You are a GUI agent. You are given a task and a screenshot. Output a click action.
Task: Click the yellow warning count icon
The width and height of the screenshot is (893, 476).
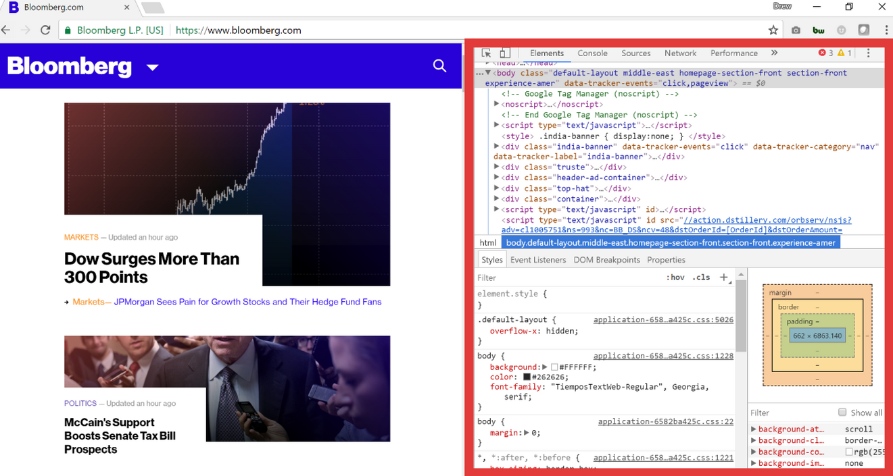click(x=841, y=53)
